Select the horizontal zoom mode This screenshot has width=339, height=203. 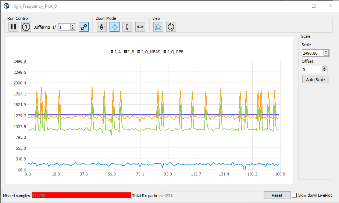coord(140,27)
